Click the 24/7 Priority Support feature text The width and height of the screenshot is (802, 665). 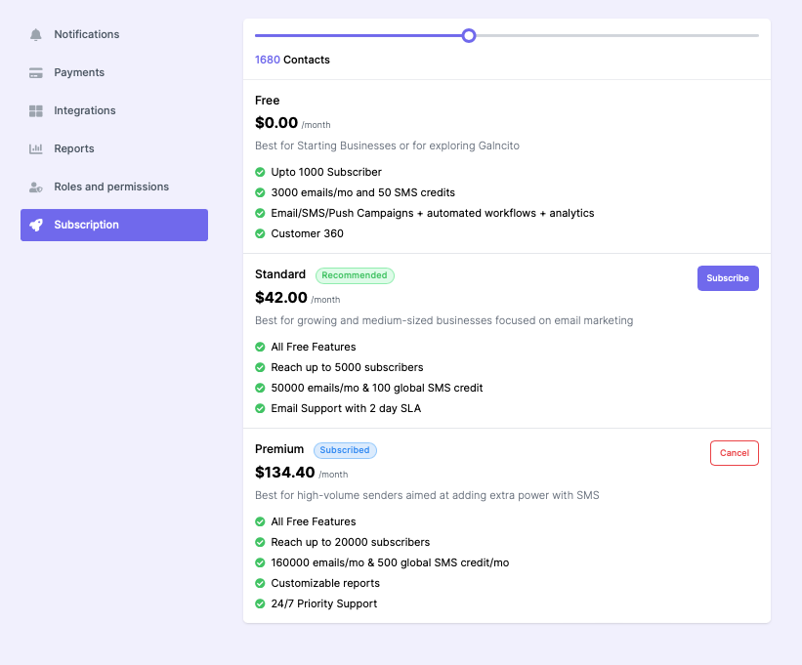323,603
